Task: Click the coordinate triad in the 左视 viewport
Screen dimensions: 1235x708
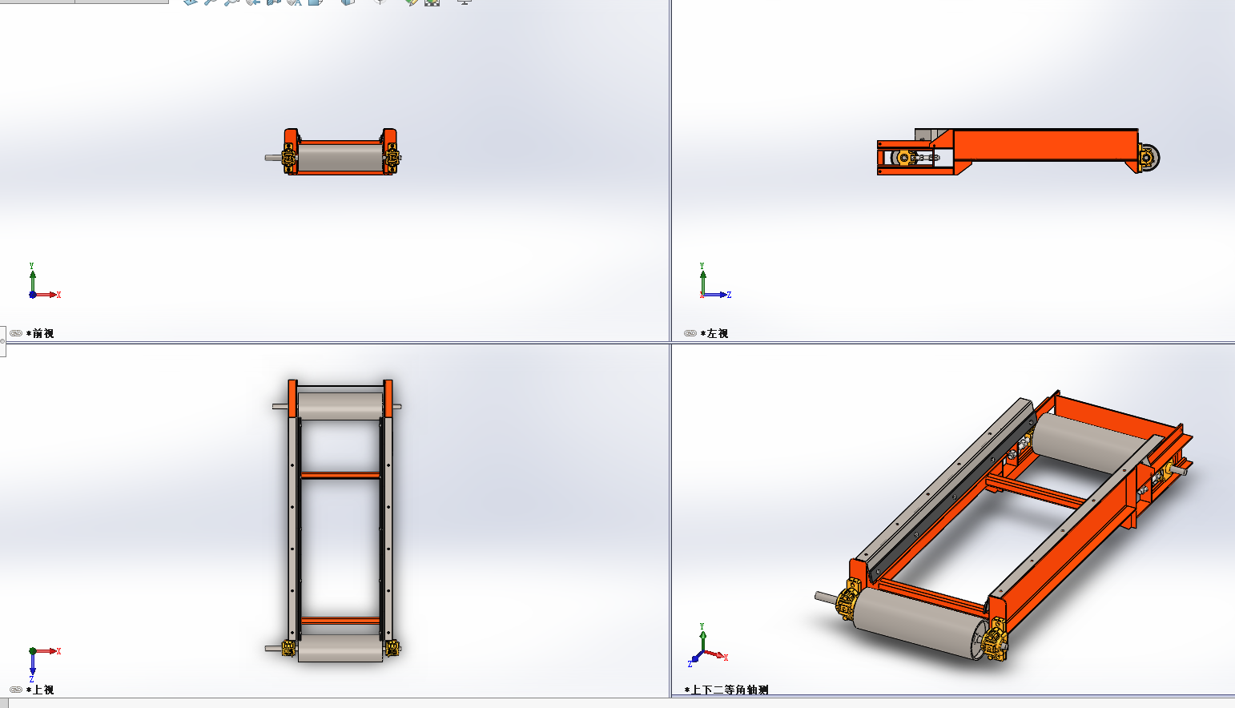Action: click(715, 281)
